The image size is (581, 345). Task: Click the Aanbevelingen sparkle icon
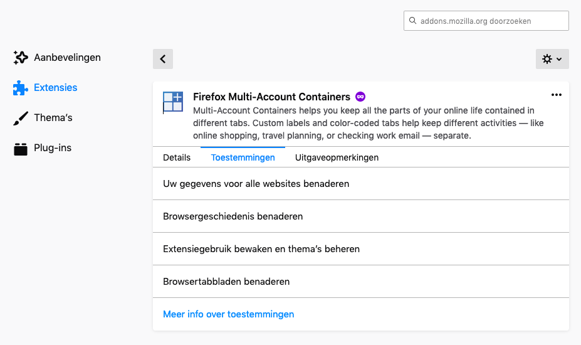click(21, 58)
